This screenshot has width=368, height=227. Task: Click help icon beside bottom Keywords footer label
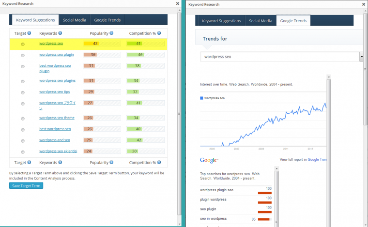pyautogui.click(x=60, y=162)
